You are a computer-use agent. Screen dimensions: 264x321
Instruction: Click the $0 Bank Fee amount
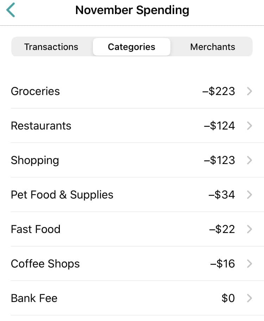pyautogui.click(x=228, y=298)
